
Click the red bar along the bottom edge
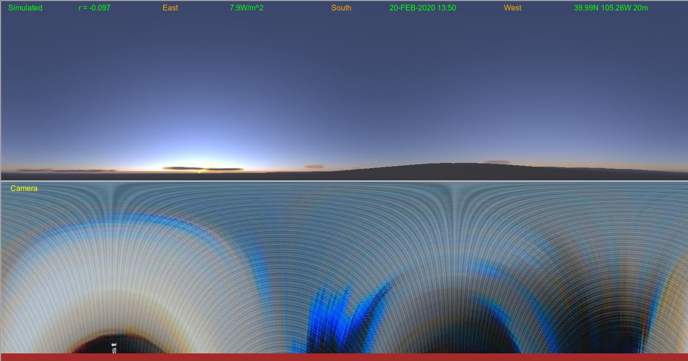tap(344, 357)
